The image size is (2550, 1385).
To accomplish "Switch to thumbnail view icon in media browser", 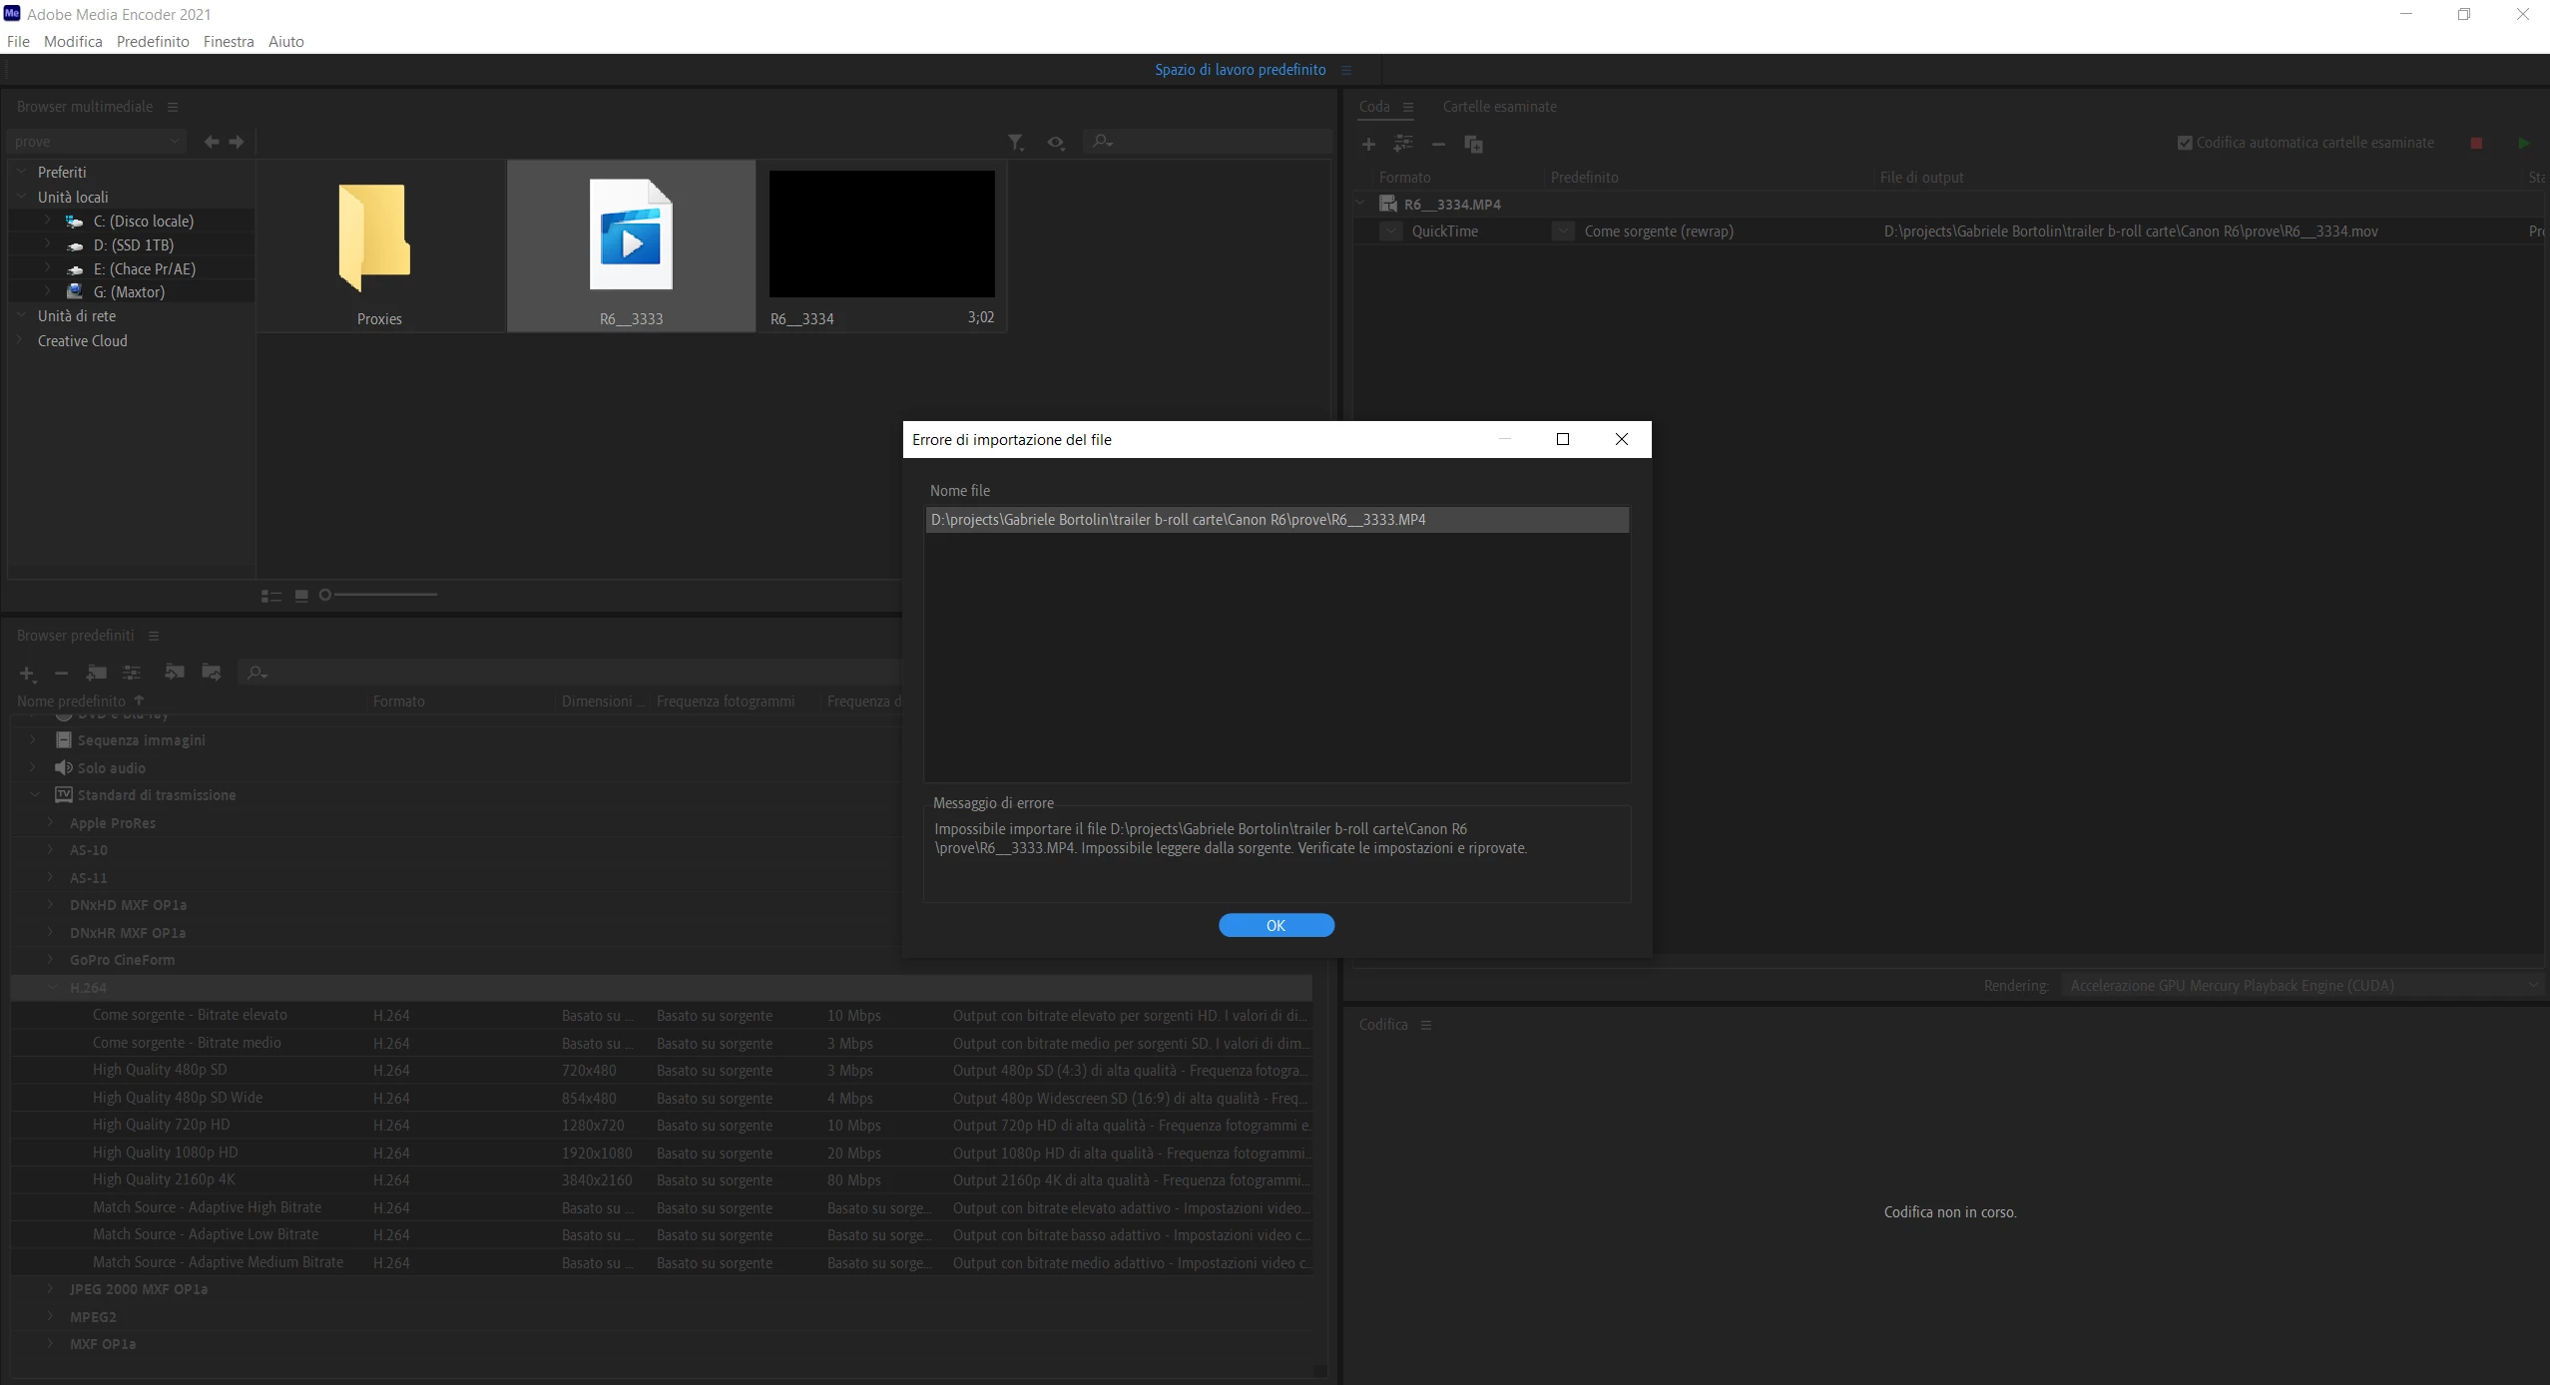I will pos(301,596).
